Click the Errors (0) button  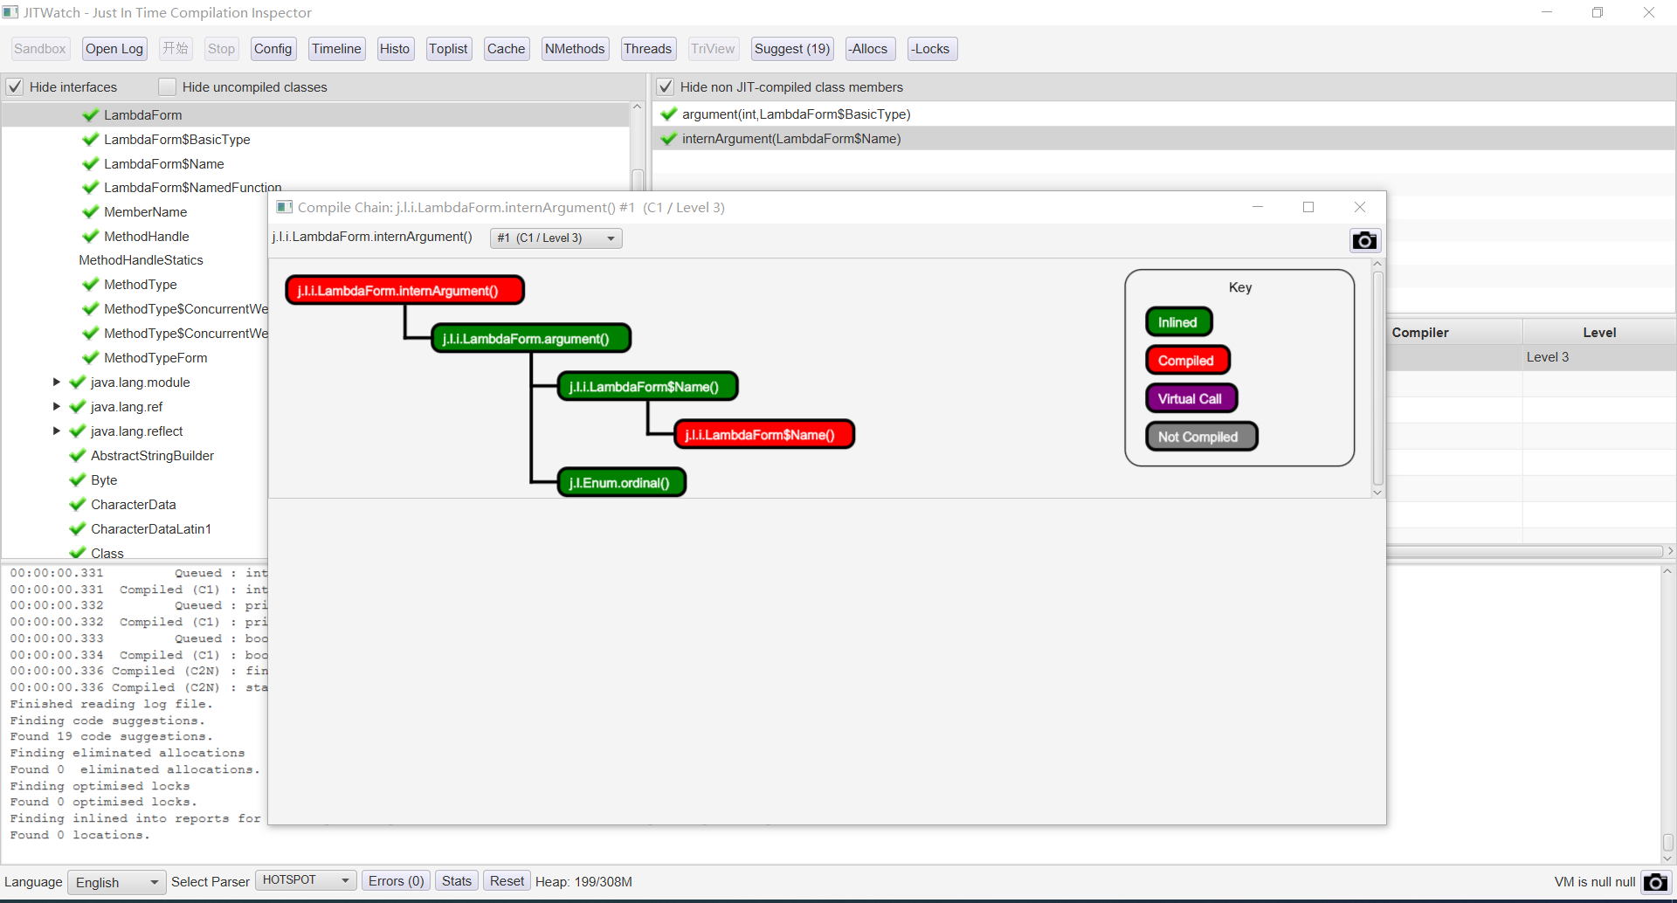click(396, 881)
